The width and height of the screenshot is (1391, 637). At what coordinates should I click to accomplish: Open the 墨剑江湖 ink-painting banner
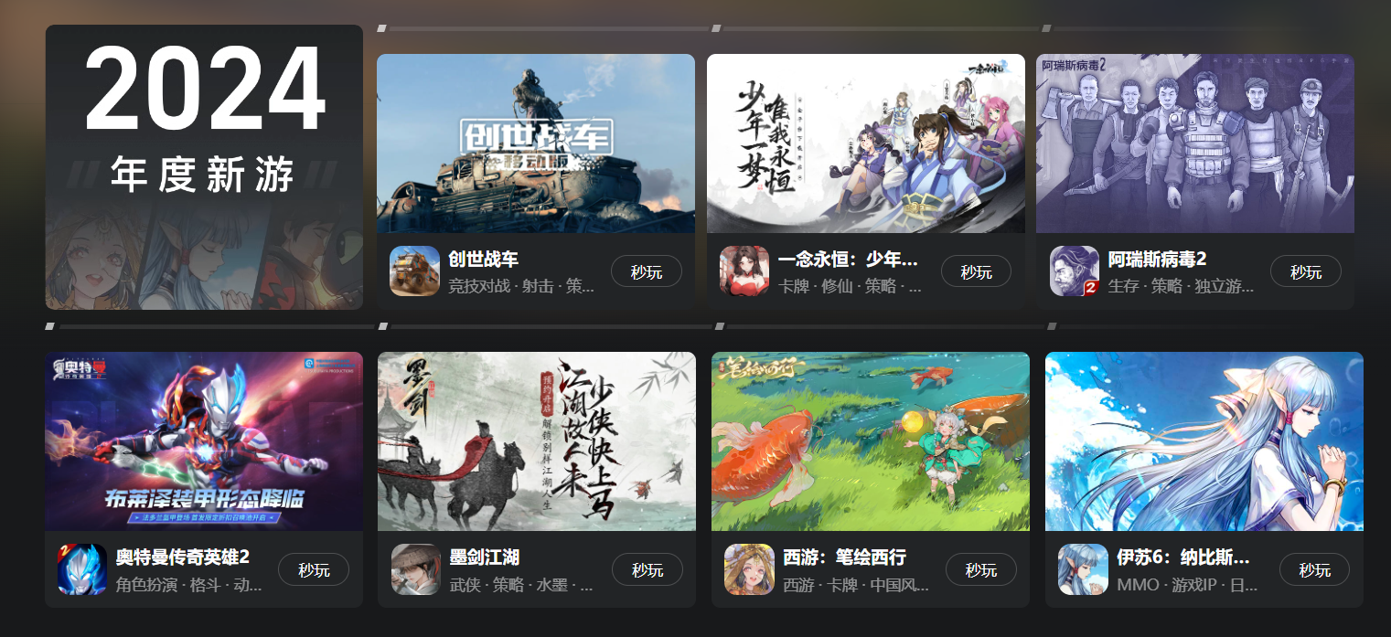click(x=537, y=441)
